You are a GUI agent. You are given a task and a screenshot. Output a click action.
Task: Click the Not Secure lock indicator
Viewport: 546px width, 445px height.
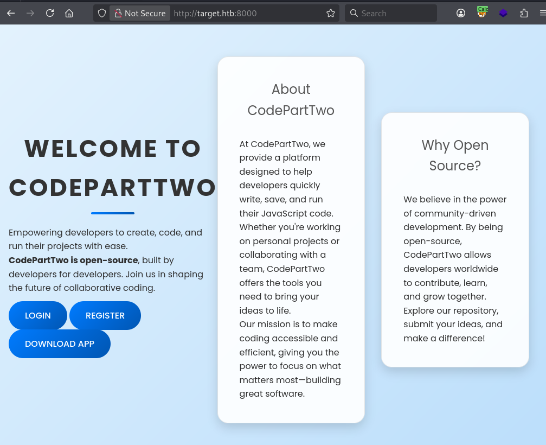click(x=140, y=13)
